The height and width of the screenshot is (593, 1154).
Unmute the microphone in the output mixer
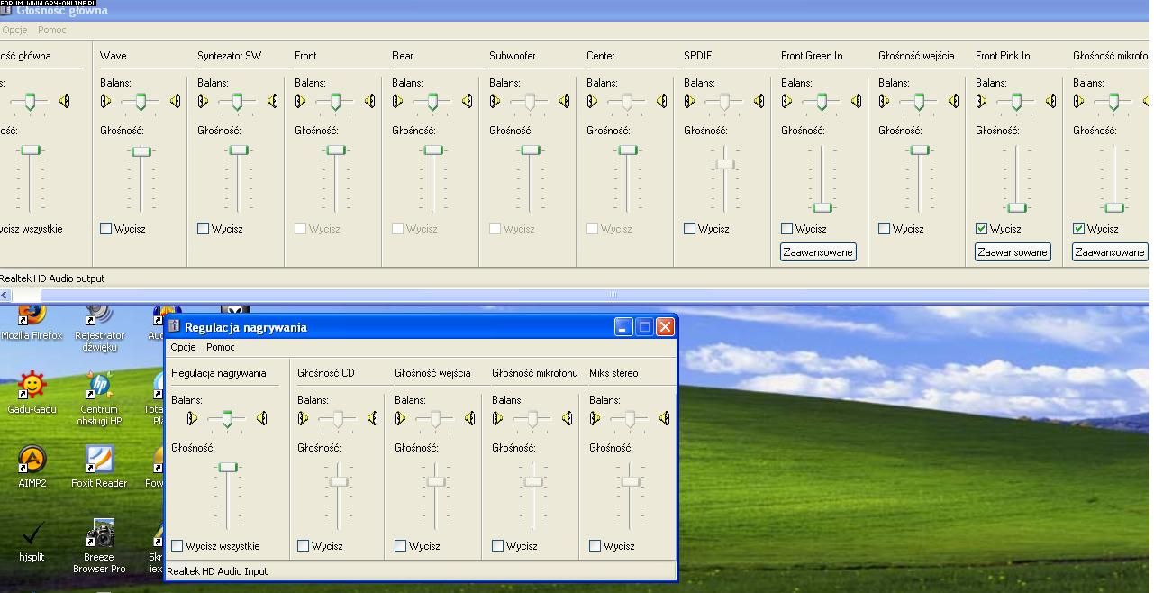(1078, 229)
